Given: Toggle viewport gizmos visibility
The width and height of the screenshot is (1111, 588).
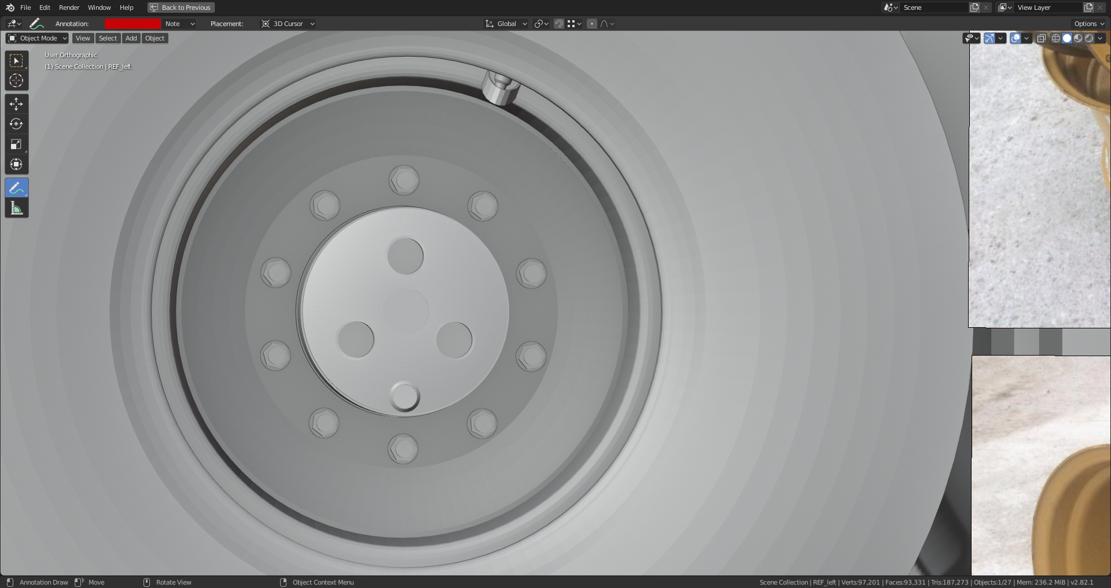Looking at the screenshot, I should pos(989,38).
